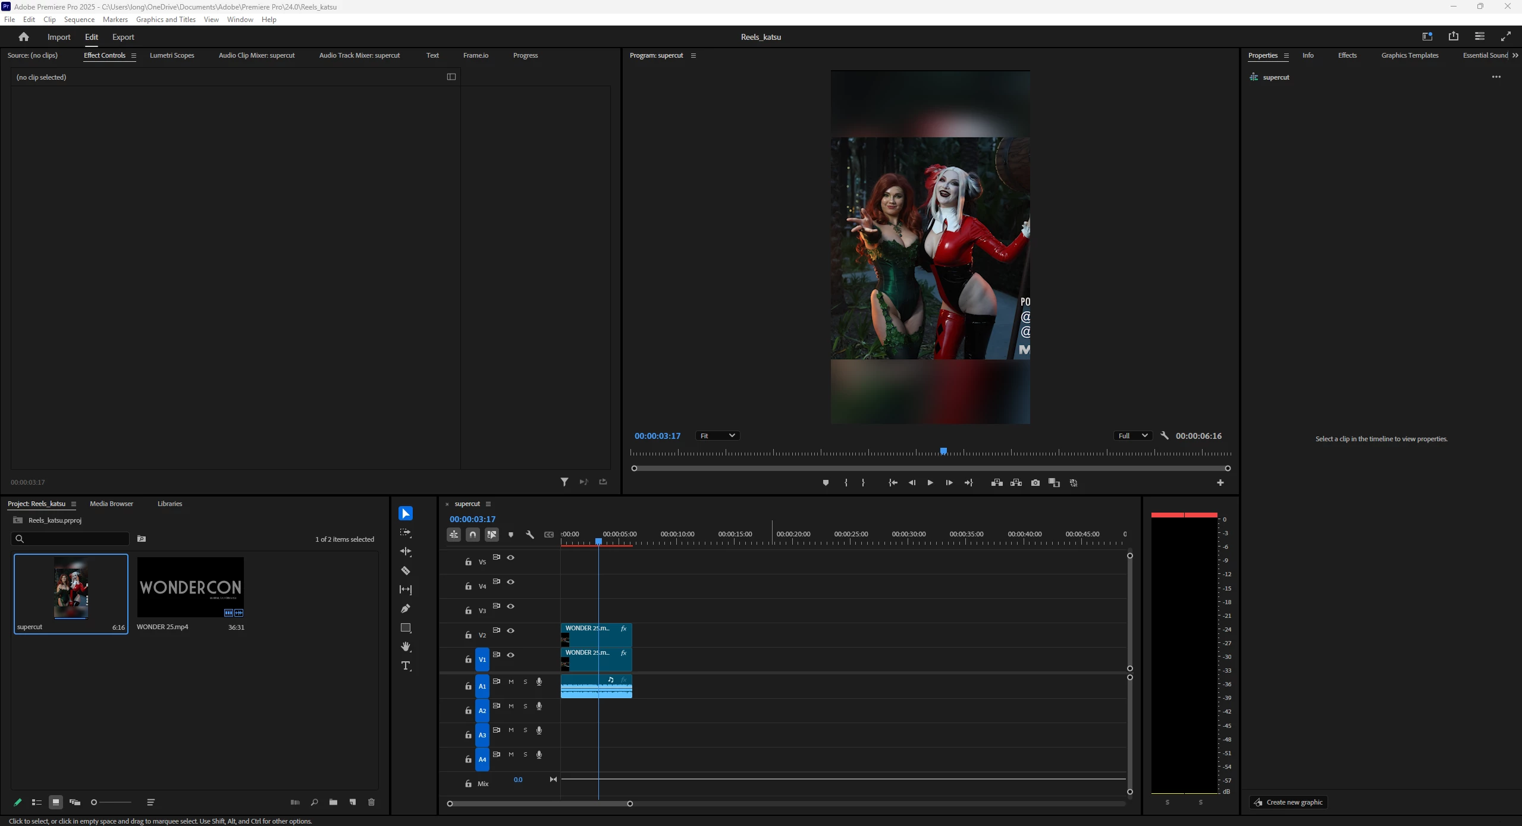Screen dimensions: 1522x826
Task: Open the Full playback resolution dropdown
Action: [x=1132, y=436]
